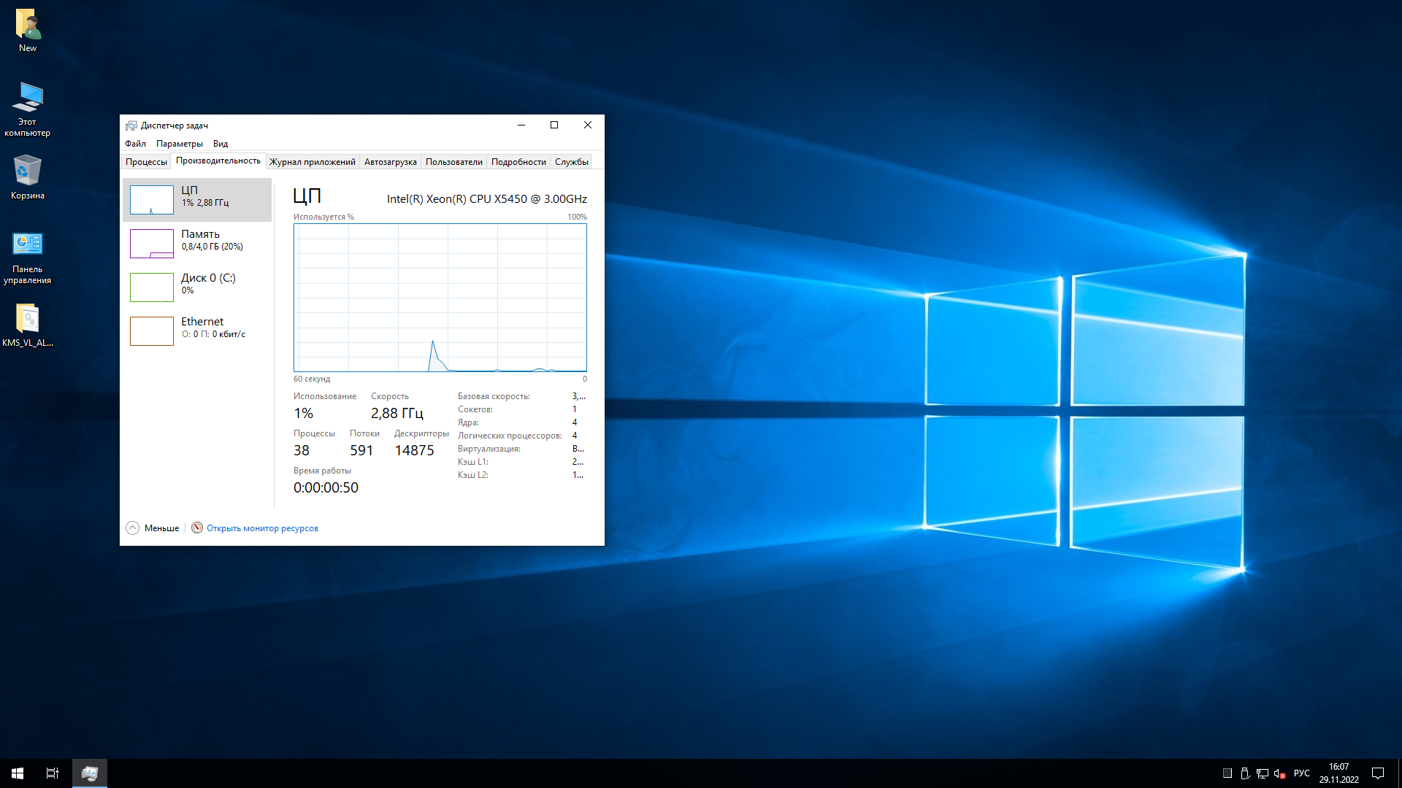Open Task View on taskbar
The image size is (1402, 788).
click(53, 773)
